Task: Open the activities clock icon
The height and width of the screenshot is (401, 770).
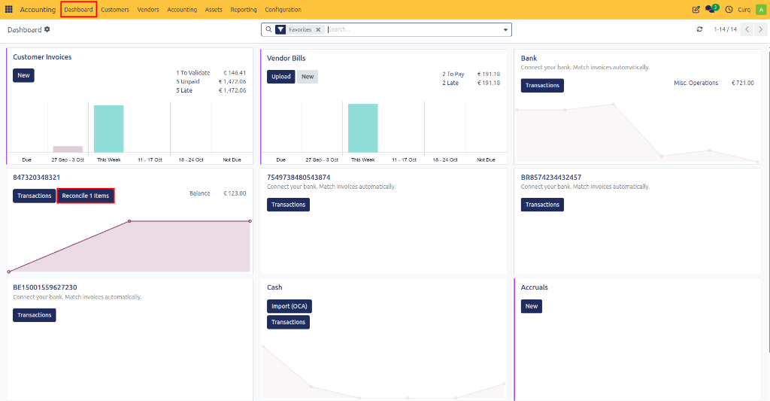Action: pyautogui.click(x=729, y=9)
